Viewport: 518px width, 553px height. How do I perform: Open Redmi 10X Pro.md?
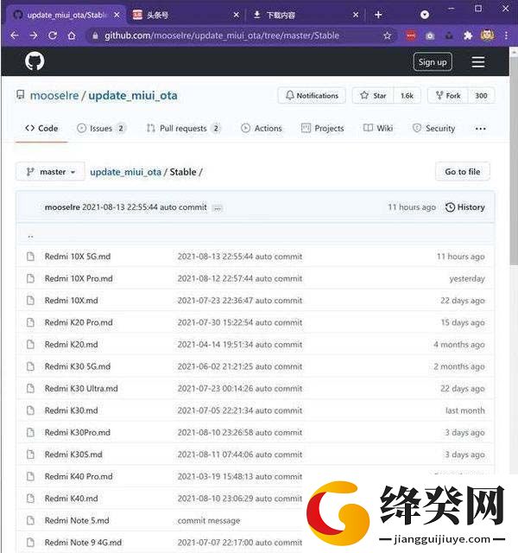pos(79,278)
